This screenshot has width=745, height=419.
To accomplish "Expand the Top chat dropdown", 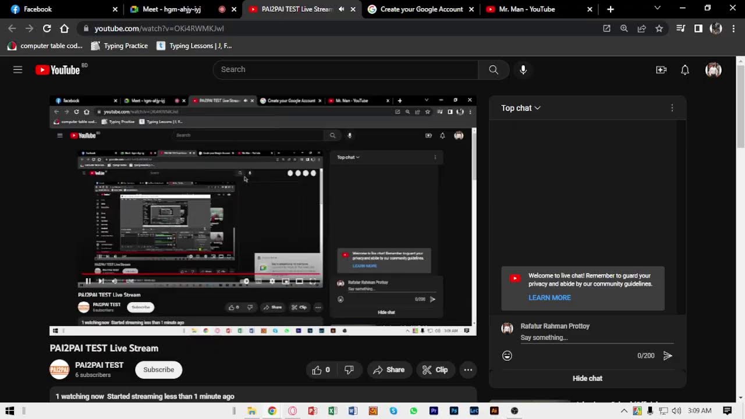I will [x=521, y=108].
